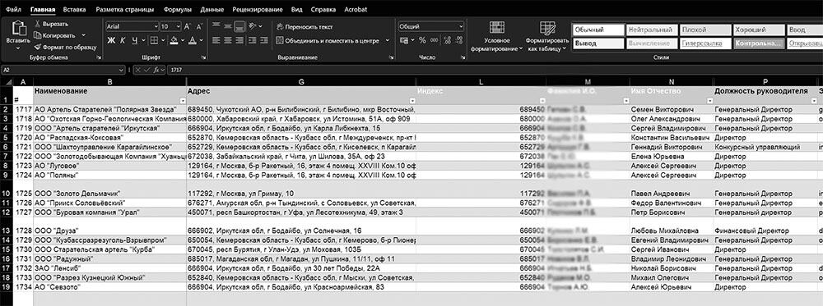
Task: Click the Копировать copy button
Action: (x=55, y=35)
